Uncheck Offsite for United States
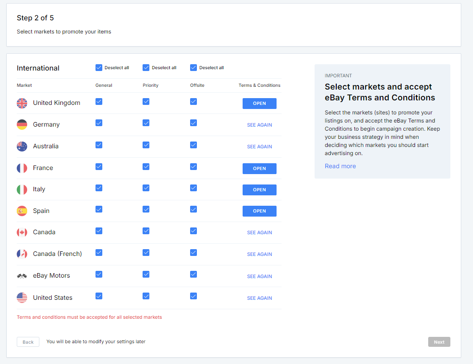Viewport: 473px width, 364px height. [x=193, y=296]
